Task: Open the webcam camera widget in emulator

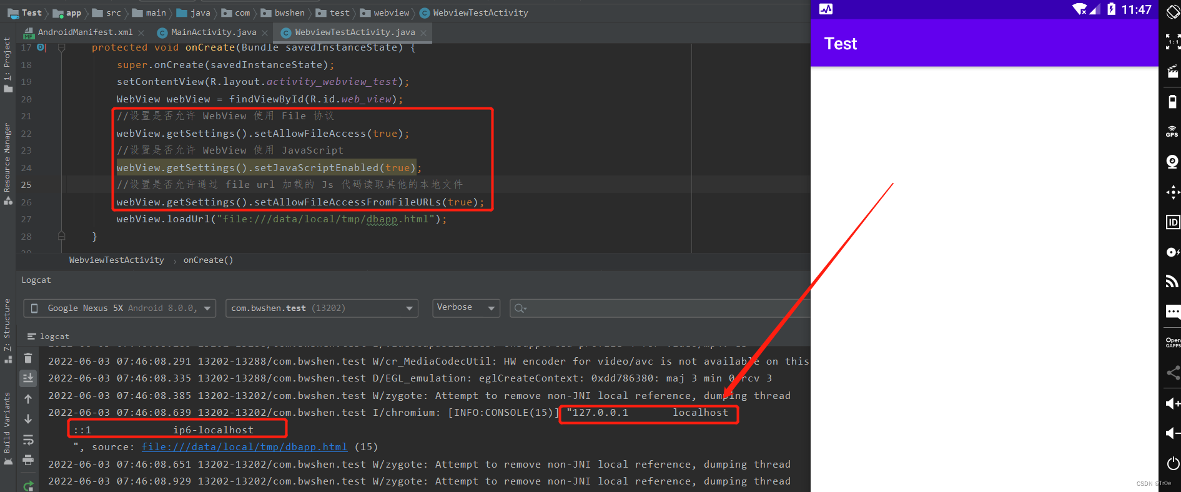Action: 1173,162
